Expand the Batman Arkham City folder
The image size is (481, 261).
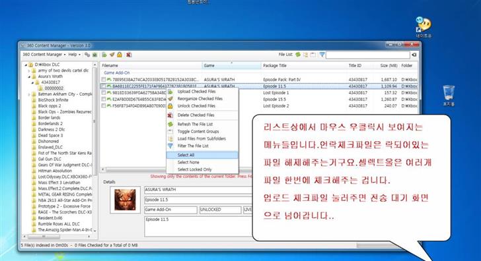[30, 94]
